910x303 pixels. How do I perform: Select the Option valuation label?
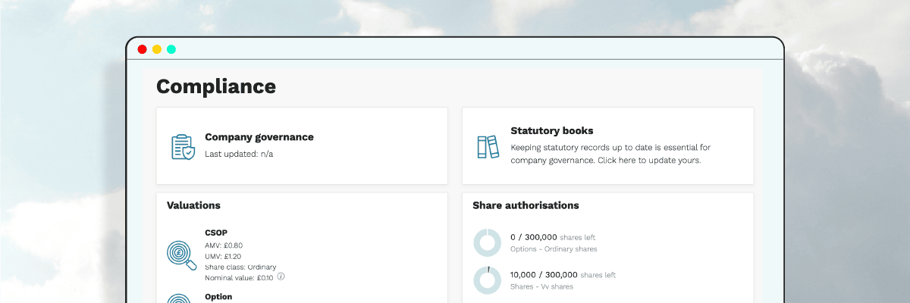(218, 297)
